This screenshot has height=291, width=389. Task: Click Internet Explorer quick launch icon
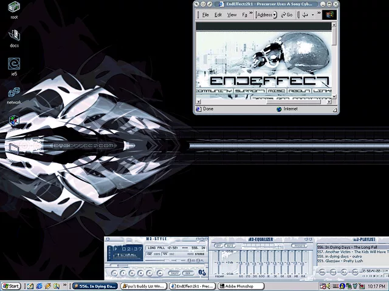(39, 286)
